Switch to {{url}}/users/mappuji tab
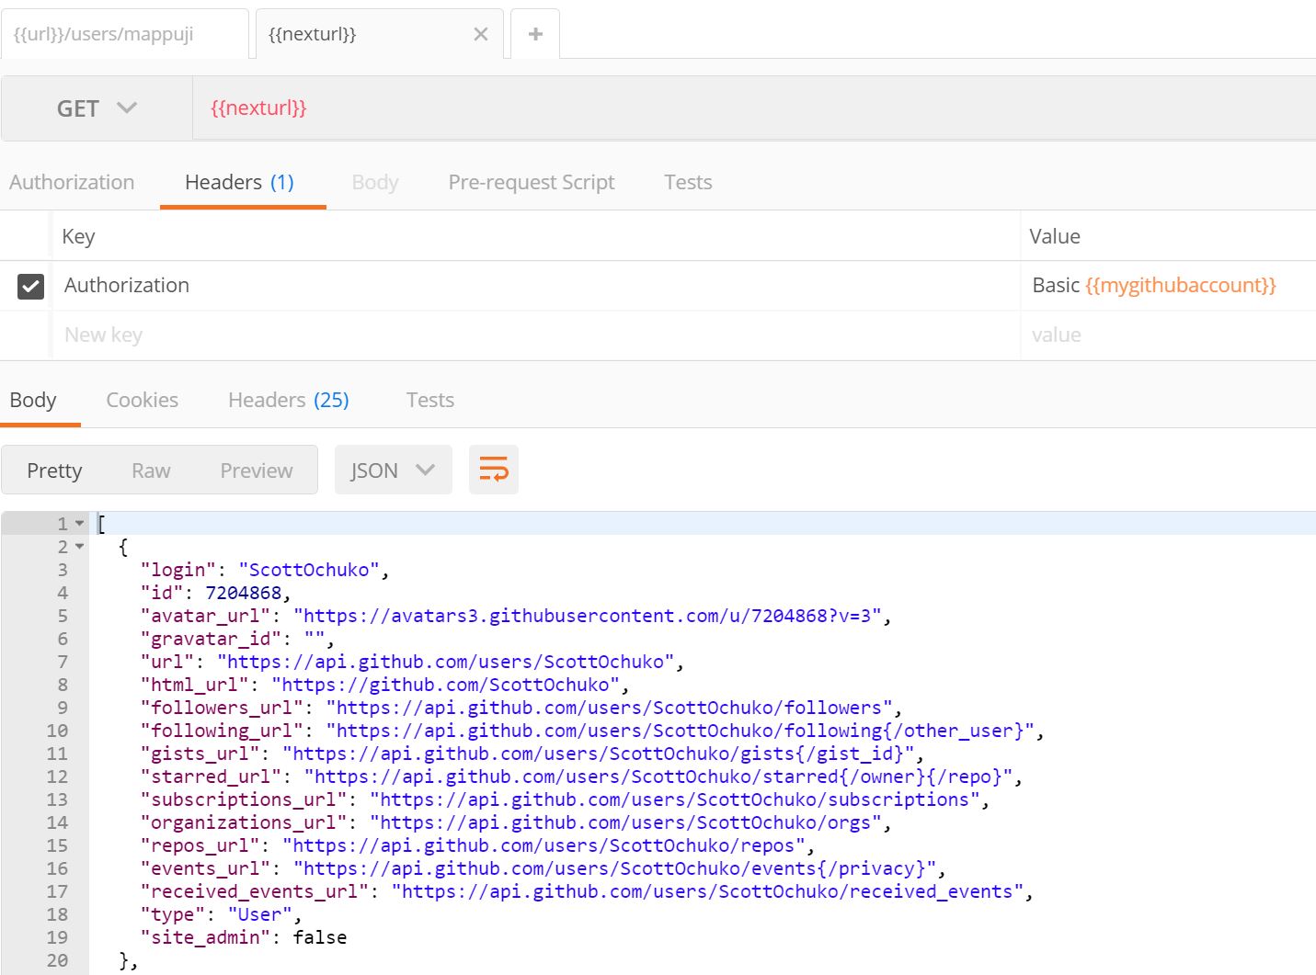The width and height of the screenshot is (1316, 975). coord(124,34)
